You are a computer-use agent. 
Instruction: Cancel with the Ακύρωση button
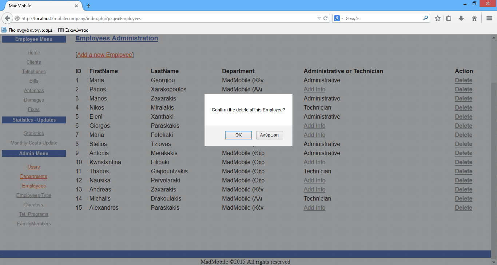[270, 135]
